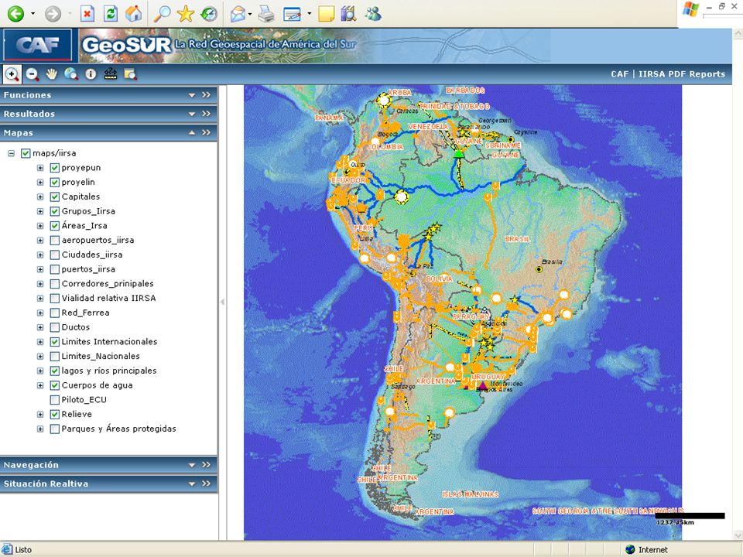Refresh the page in the browser
This screenshot has width=743, height=557.
111,14
